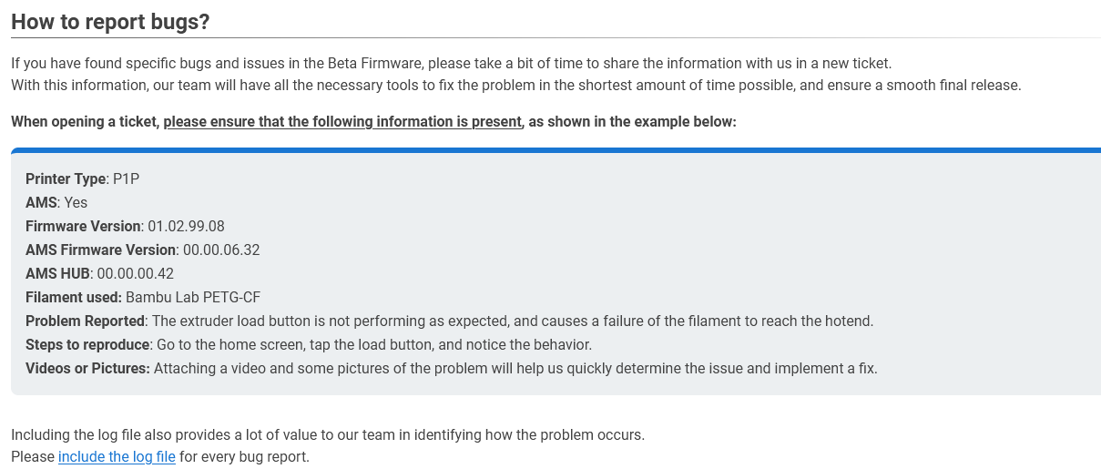Click the 'Go to the home screen' step text
This screenshot has width=1101, height=469.
coord(374,344)
